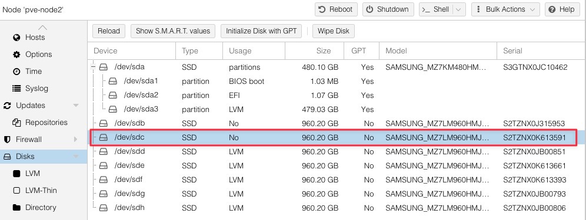The image size is (586, 220).
Task: Show S.M.A.R.T. values
Action: pos(173,31)
